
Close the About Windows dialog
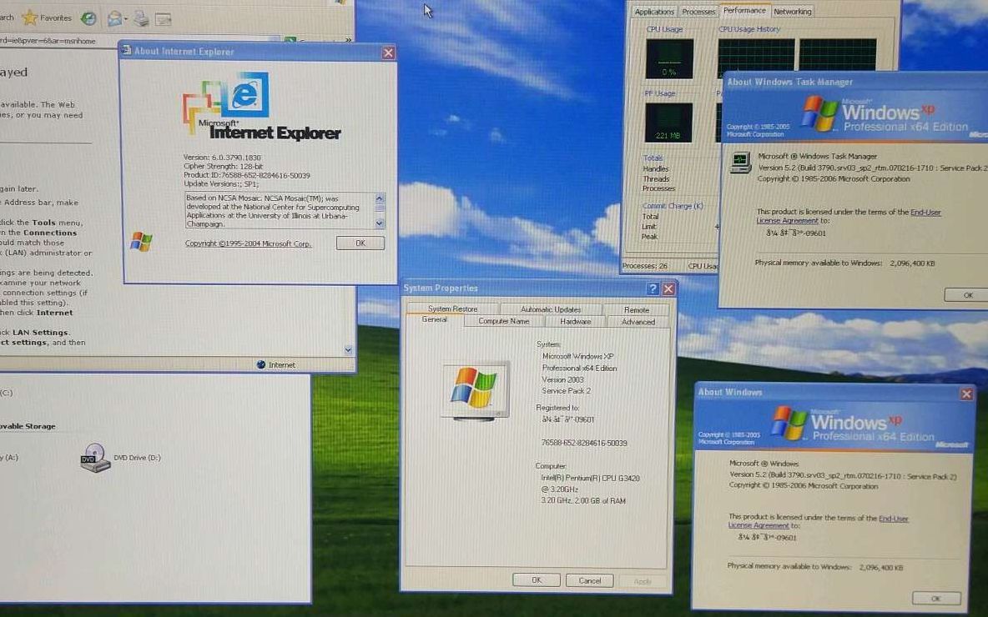pos(966,394)
